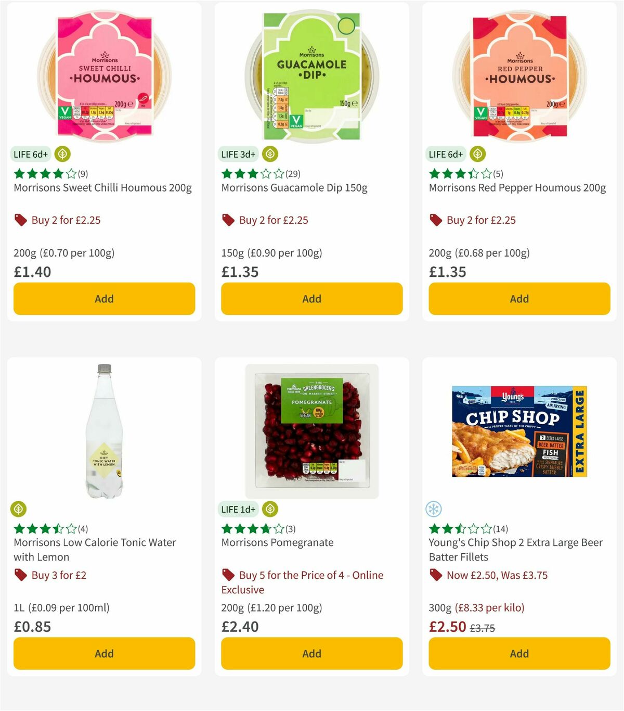This screenshot has height=711, width=624.
Task: Click Add under Morrisons Pomegranate
Action: pos(311,653)
